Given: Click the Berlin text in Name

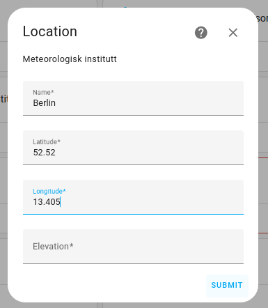Looking at the screenshot, I should click(x=45, y=103).
